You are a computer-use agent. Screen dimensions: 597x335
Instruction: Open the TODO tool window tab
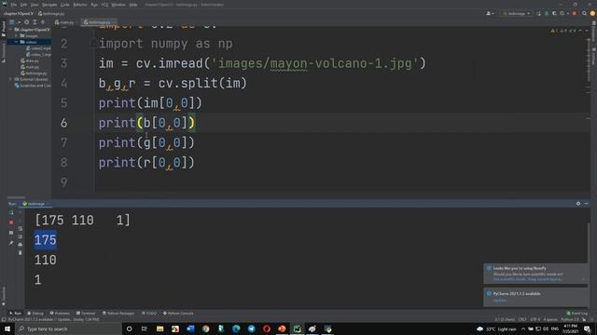coord(149,314)
